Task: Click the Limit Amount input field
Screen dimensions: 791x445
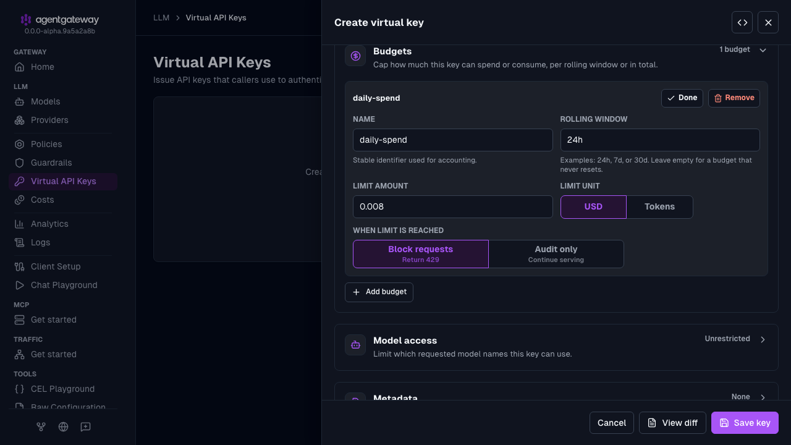Action: coord(453,207)
